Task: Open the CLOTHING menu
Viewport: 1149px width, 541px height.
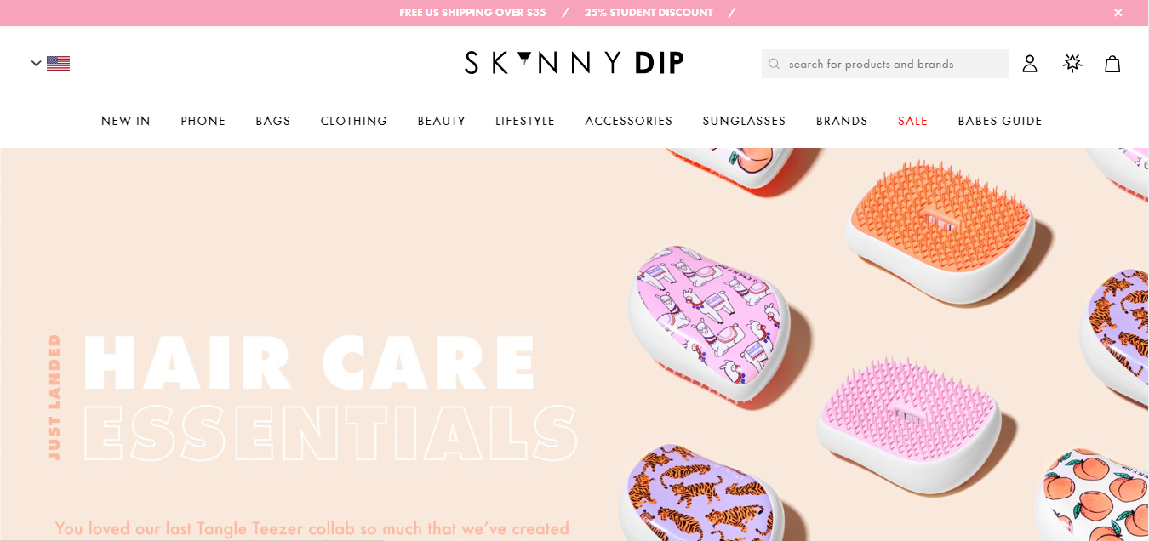Action: tap(354, 121)
